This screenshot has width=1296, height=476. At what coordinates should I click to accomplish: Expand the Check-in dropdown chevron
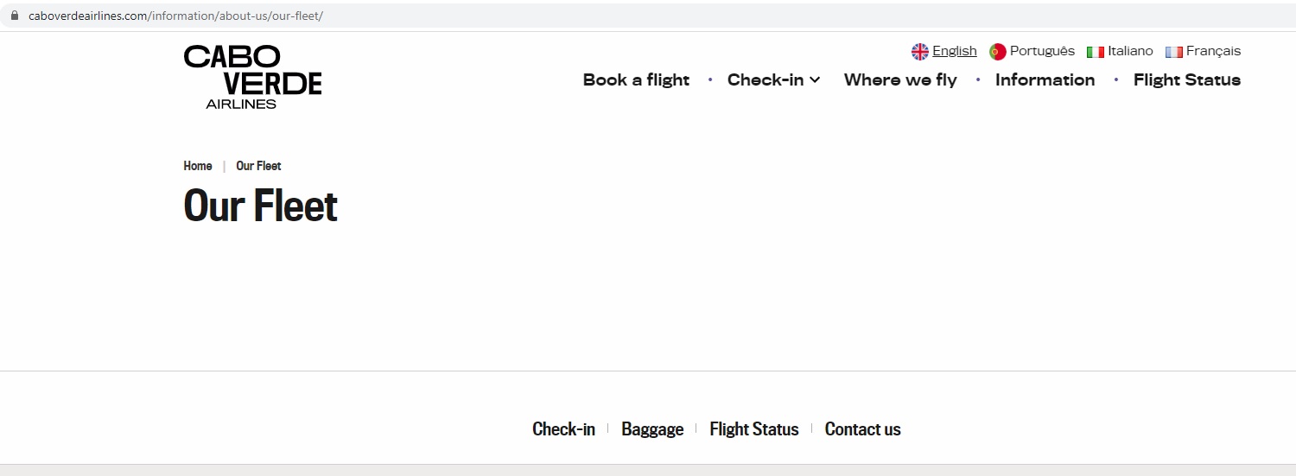[x=815, y=80]
